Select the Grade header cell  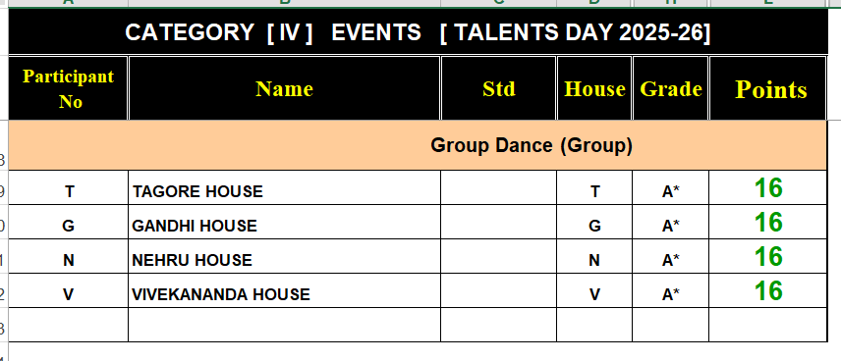670,88
